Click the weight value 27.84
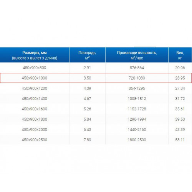This screenshot has width=192, height=192. click(180, 88)
